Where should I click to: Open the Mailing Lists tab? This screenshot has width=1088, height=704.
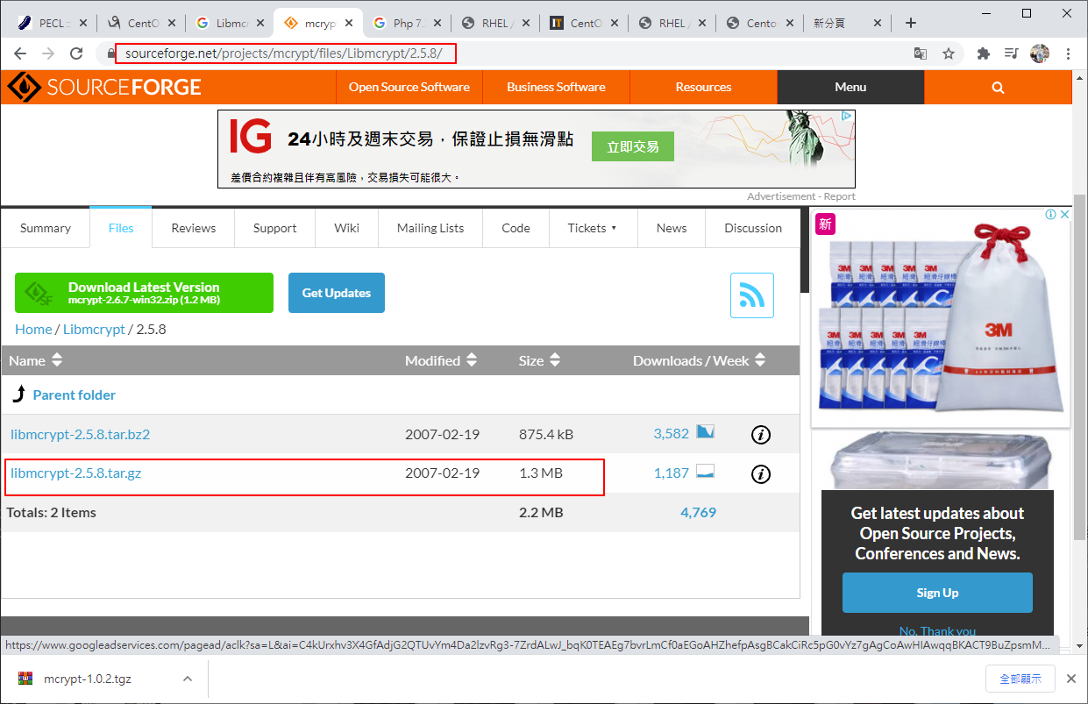430,228
